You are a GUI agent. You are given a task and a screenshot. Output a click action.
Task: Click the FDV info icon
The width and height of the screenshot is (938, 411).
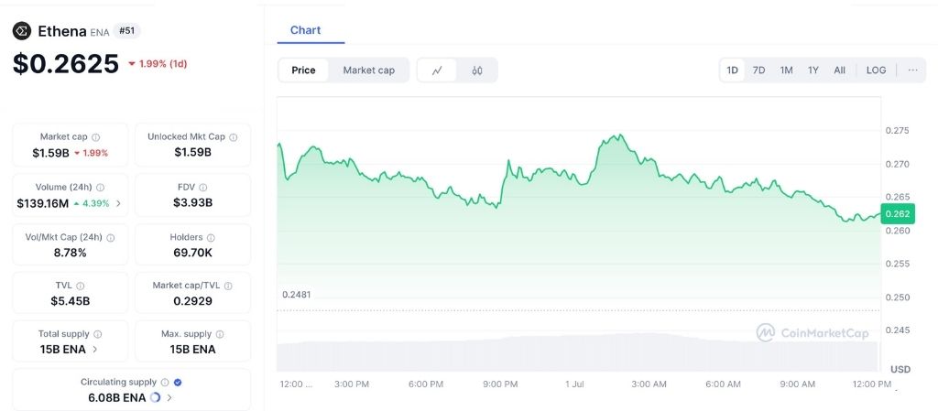pos(202,188)
